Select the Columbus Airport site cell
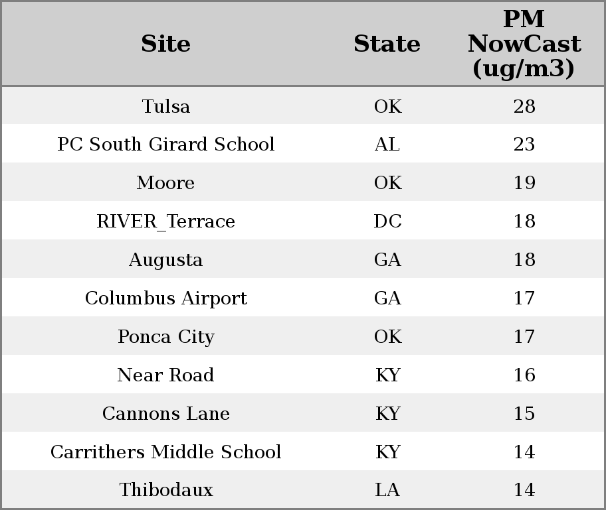The width and height of the screenshot is (606, 510). 166,298
